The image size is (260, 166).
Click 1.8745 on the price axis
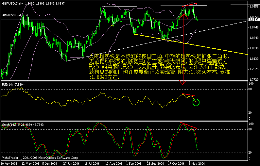(x=254, y=27)
